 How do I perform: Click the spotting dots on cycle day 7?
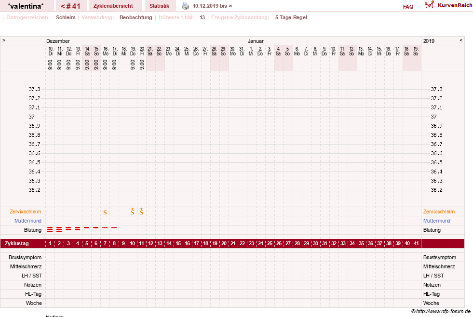click(105, 227)
